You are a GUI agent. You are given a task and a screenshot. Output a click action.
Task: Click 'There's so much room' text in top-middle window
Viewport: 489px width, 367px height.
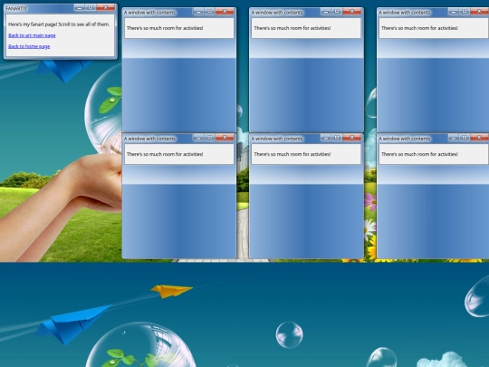(x=278, y=28)
